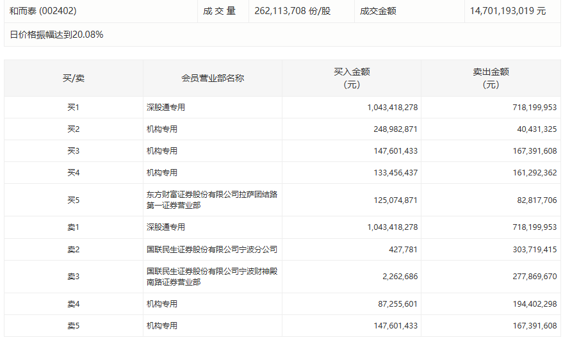Click buy amount 133,456,437
The height and width of the screenshot is (340, 563).
(x=396, y=173)
